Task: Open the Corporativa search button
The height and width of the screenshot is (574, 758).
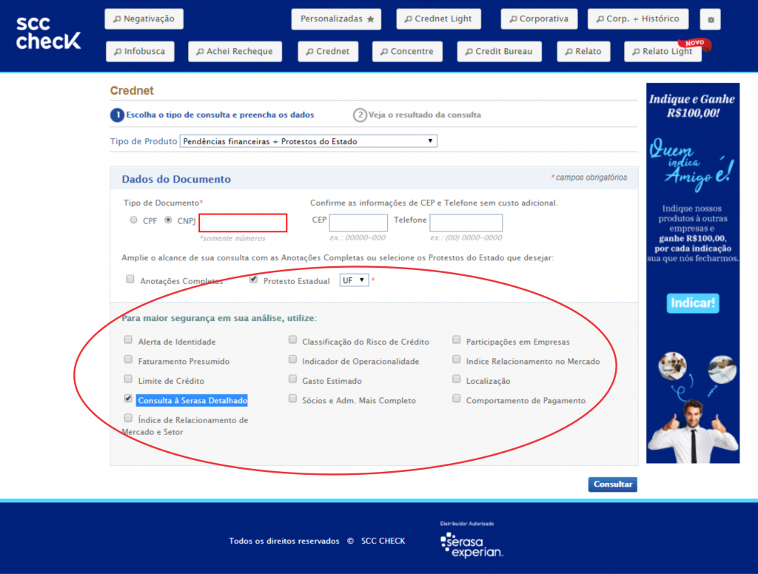Action: click(539, 18)
